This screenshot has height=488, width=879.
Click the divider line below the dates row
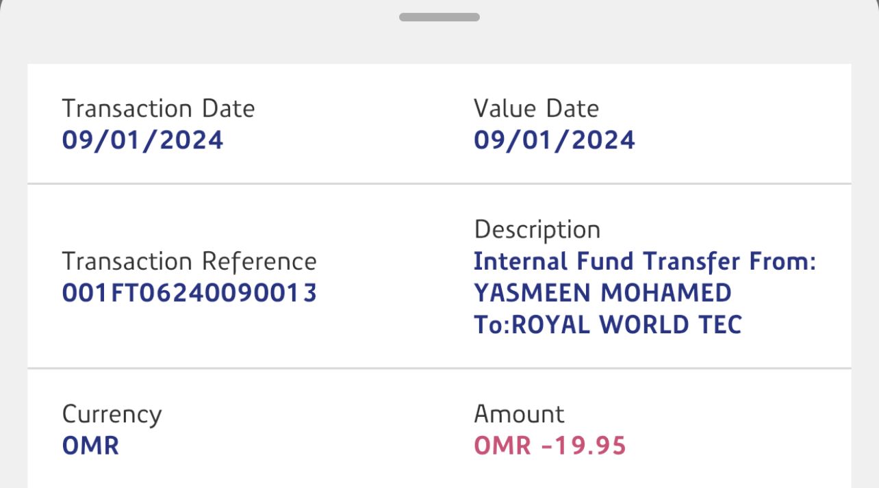pos(439,183)
